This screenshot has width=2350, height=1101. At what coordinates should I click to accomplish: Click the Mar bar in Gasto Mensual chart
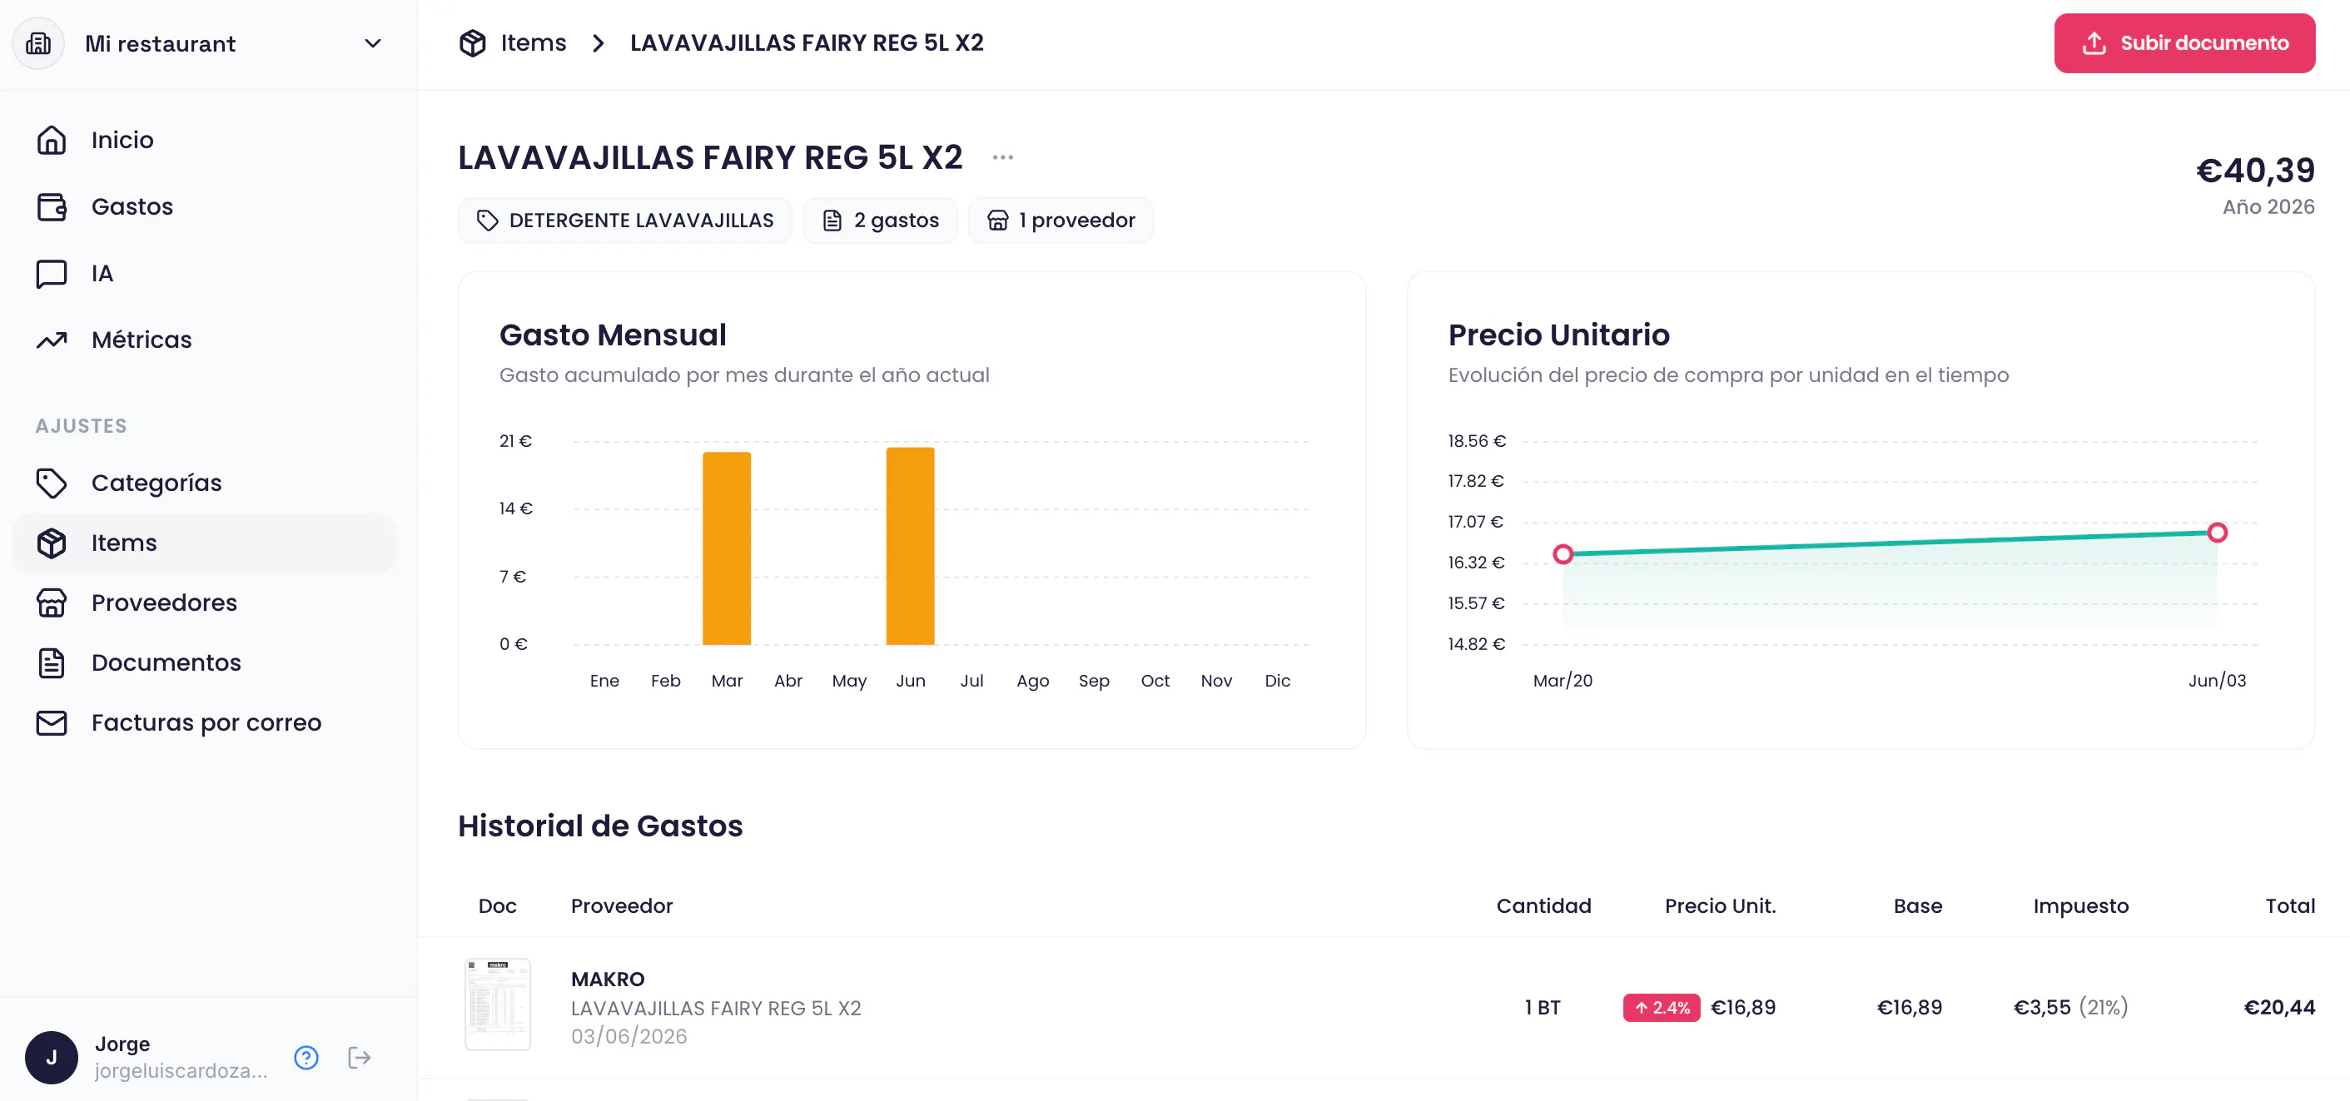tap(726, 548)
